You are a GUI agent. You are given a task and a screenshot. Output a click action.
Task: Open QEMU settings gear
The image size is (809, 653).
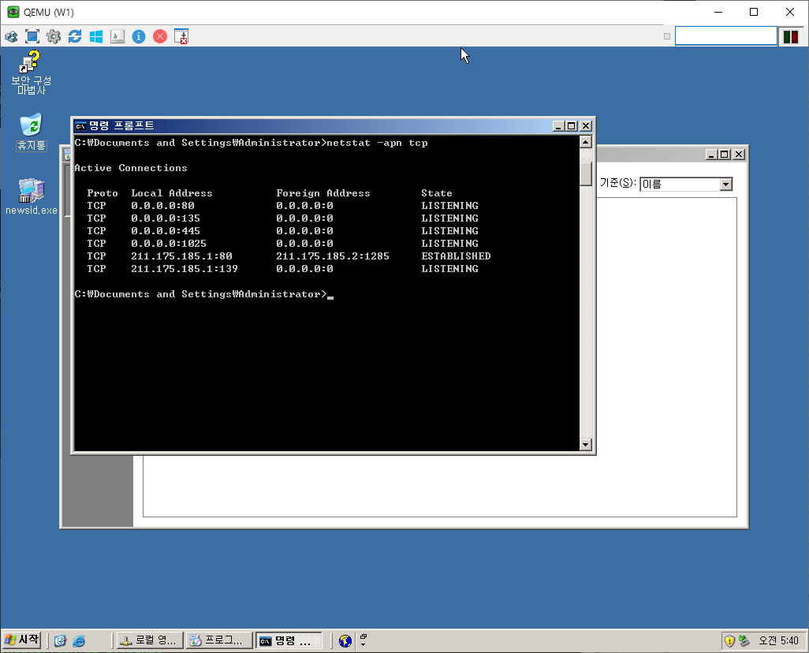click(54, 36)
